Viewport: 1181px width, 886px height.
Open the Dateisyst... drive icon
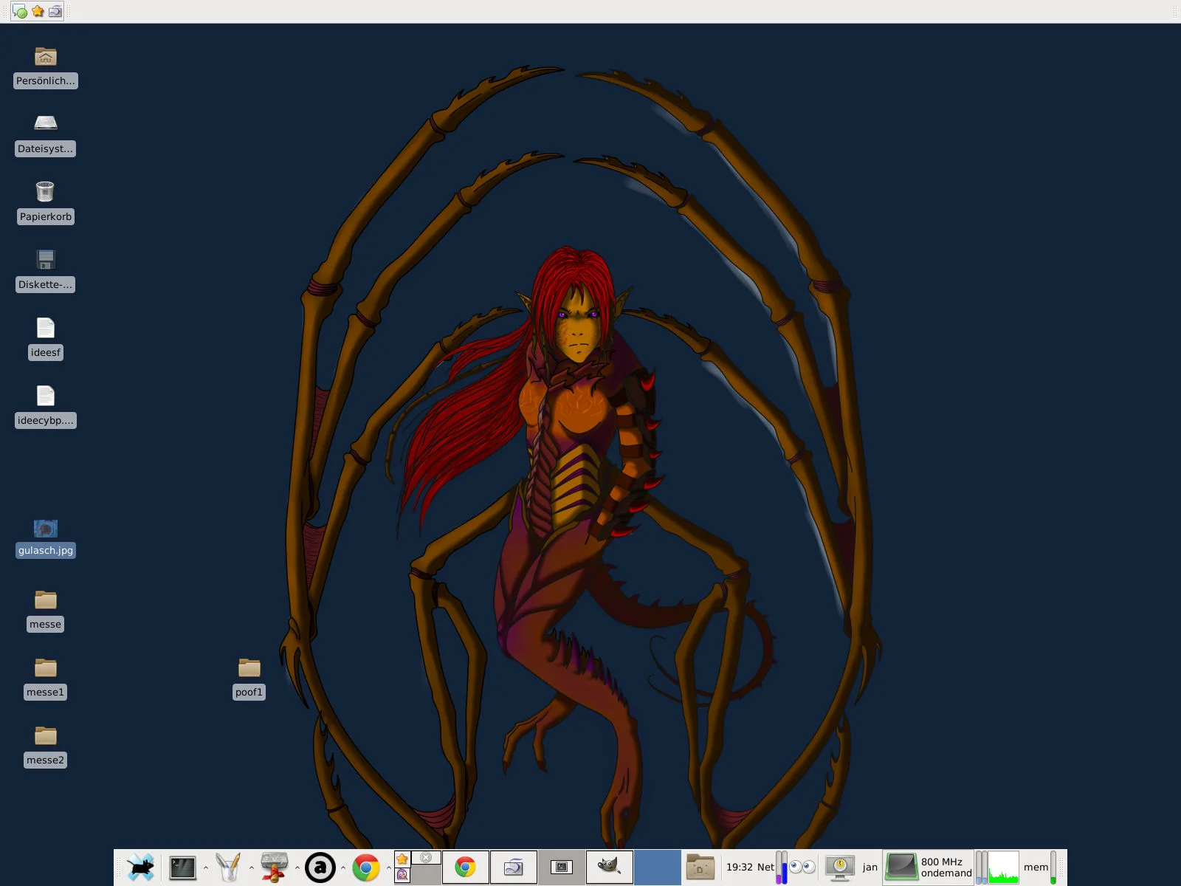pyautogui.click(x=46, y=123)
